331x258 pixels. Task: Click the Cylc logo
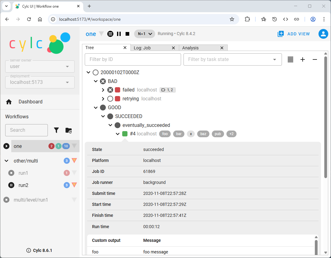click(40, 44)
